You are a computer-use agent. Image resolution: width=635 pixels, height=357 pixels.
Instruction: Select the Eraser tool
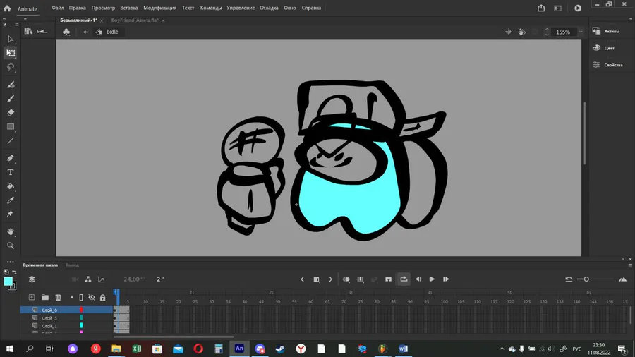pyautogui.click(x=11, y=112)
